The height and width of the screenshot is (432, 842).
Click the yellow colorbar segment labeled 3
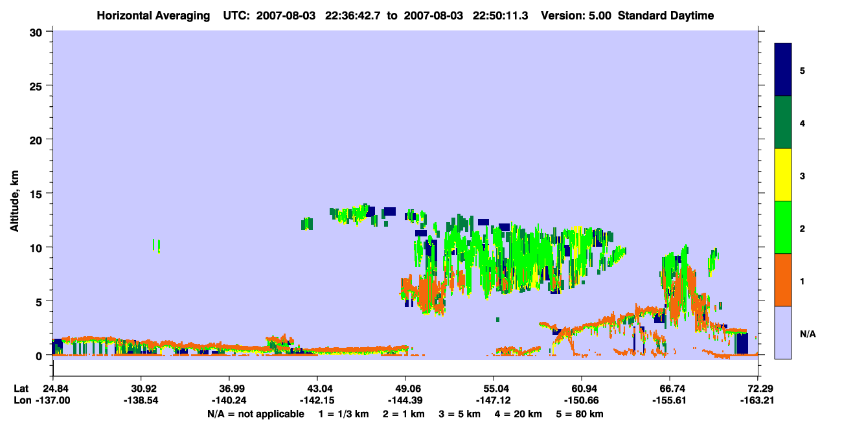(783, 175)
